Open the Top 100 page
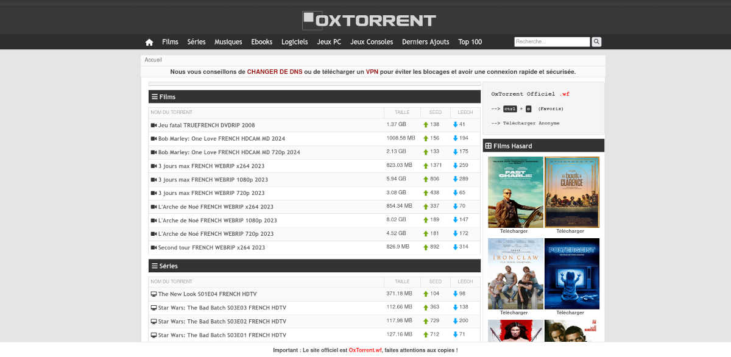This screenshot has height=357, width=731. [470, 42]
